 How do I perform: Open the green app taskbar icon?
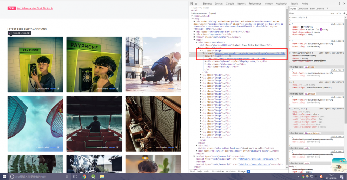(x=93, y=177)
